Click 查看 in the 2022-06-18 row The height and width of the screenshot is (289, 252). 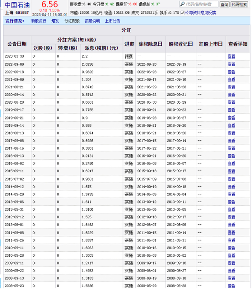pyautogui.click(x=231, y=72)
